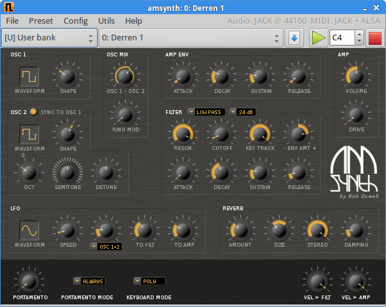The width and height of the screenshot is (386, 307).
Task: Click the Amp Env Release knob
Action: pyautogui.click(x=298, y=76)
